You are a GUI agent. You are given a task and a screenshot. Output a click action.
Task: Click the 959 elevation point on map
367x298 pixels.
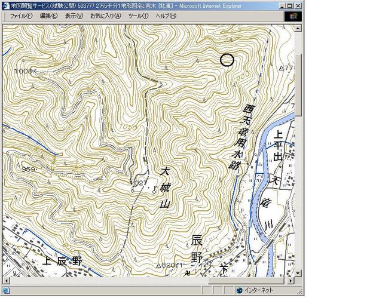[28, 169]
